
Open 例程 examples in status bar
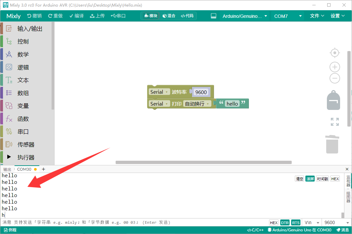click(x=10, y=230)
